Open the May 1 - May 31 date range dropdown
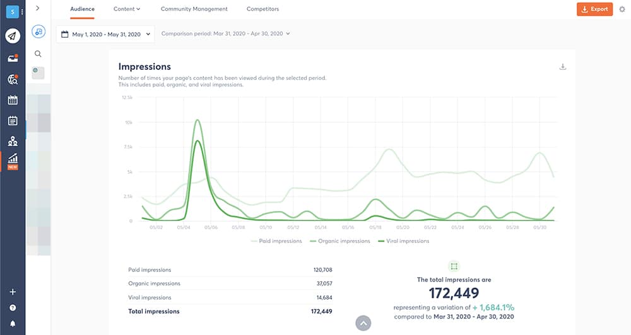 105,35
